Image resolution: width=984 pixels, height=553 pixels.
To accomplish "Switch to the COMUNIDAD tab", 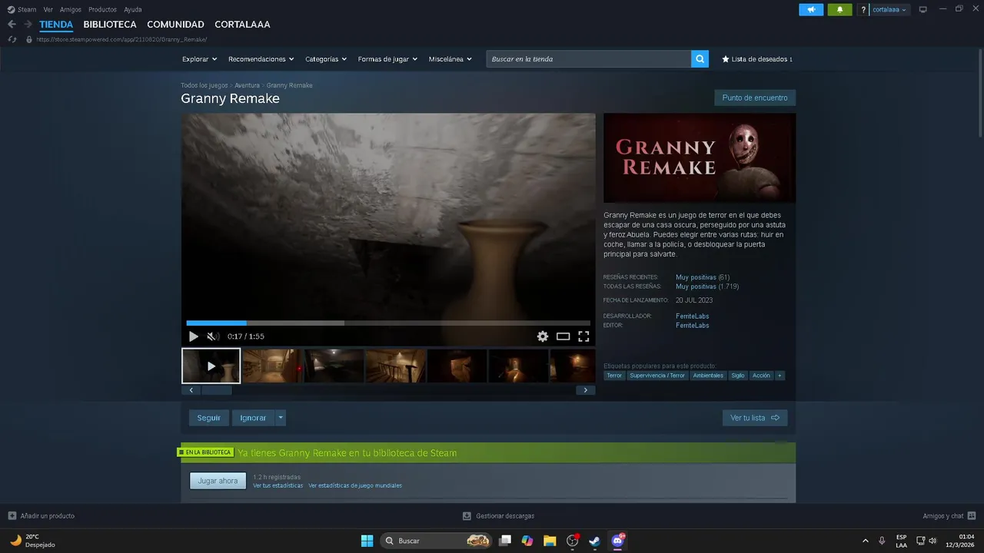I will pyautogui.click(x=175, y=25).
